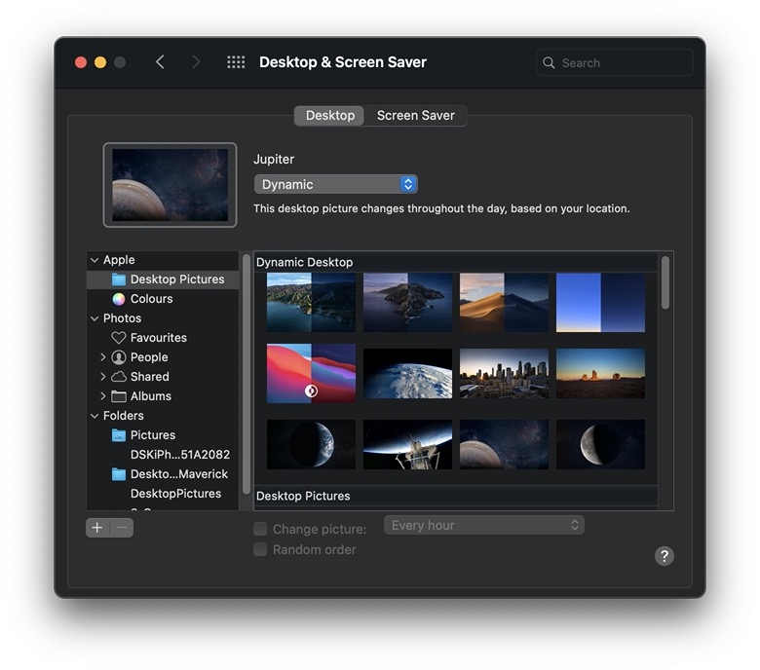Click the magnifier icon in Search field
The height and width of the screenshot is (670, 760).
(549, 62)
